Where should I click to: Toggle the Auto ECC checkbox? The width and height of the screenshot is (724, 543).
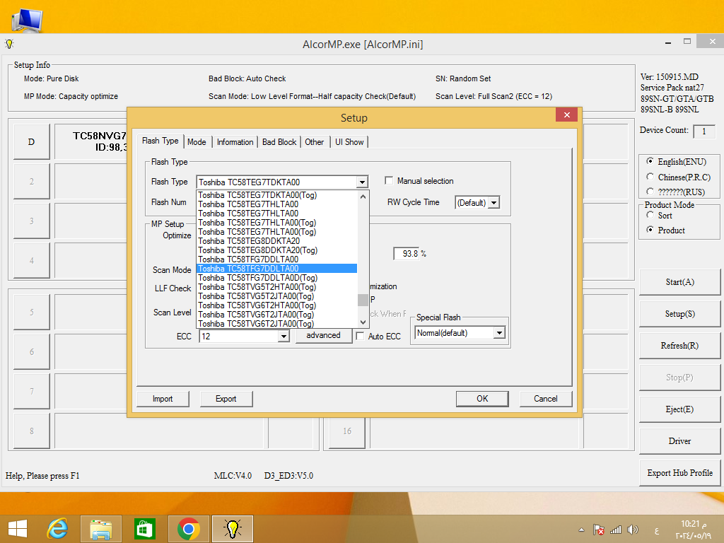[x=360, y=336]
